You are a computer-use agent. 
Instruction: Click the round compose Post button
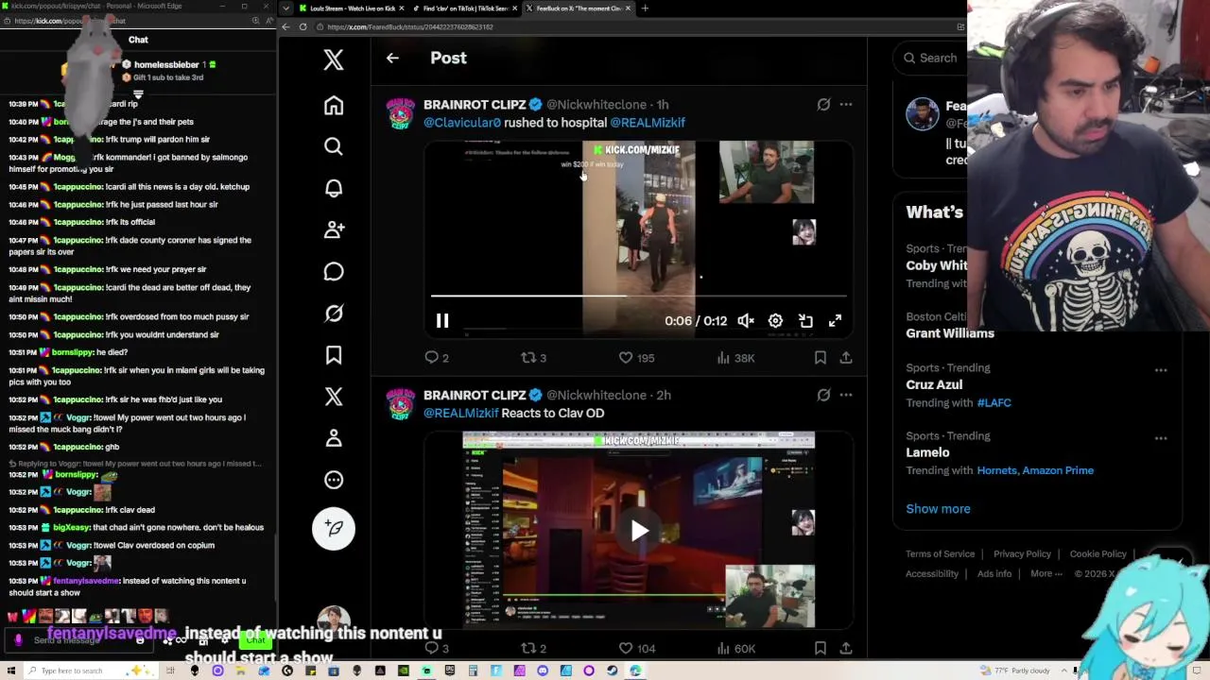[334, 528]
